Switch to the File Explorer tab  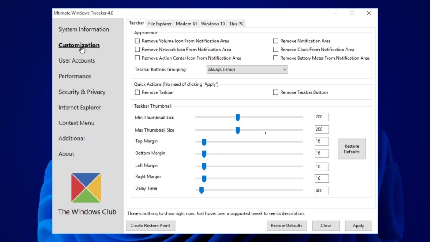160,24
